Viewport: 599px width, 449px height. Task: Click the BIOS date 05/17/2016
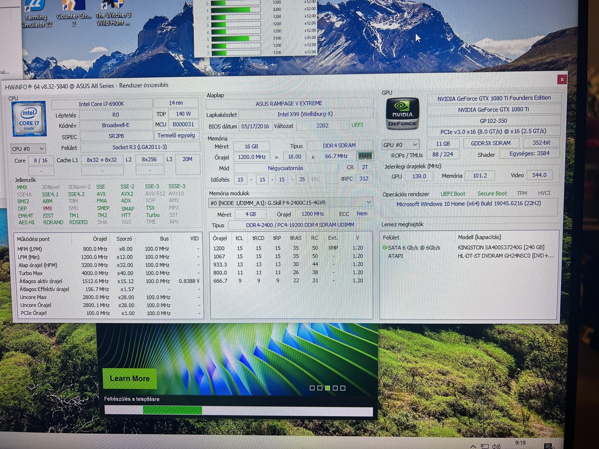[x=255, y=126]
